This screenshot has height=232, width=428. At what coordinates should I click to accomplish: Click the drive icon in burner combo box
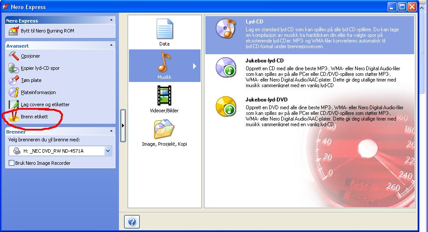coord(17,151)
